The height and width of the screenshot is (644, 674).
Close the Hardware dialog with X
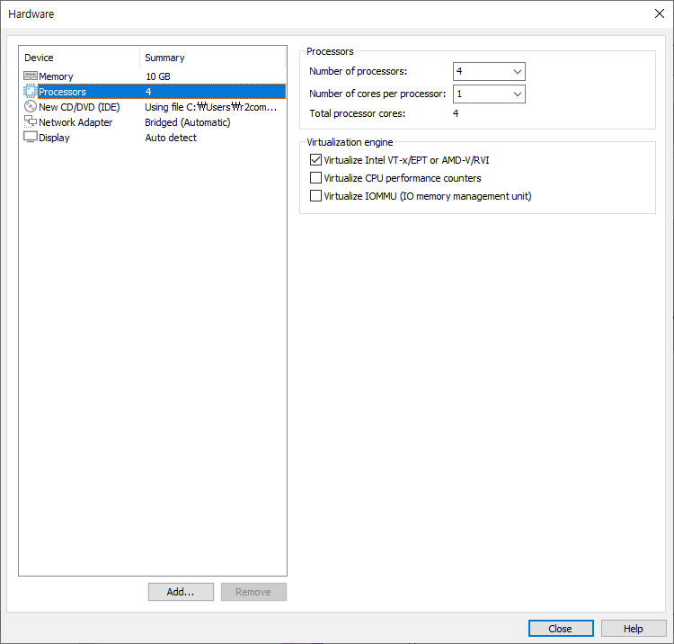pos(659,13)
